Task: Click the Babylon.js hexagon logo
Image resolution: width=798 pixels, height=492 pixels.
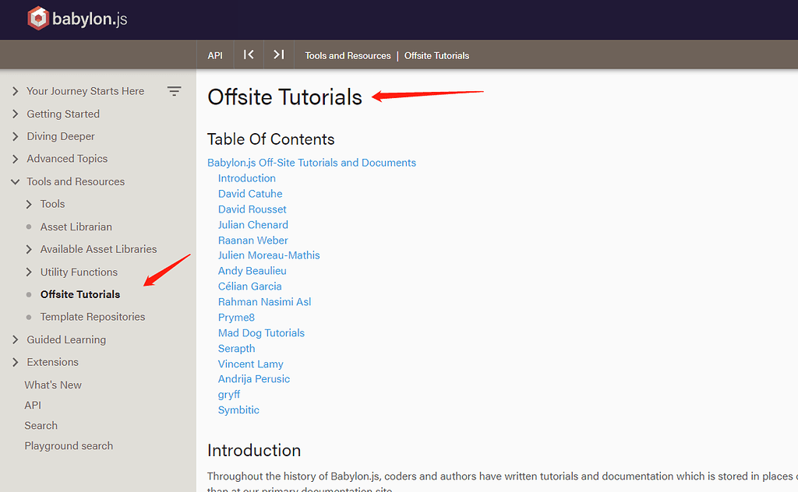Action: coord(37,17)
